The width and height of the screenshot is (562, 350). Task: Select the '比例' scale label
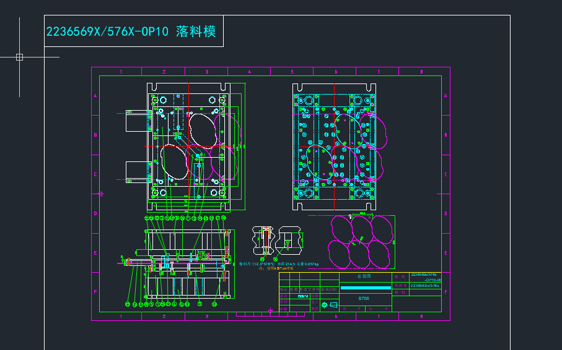(314, 296)
